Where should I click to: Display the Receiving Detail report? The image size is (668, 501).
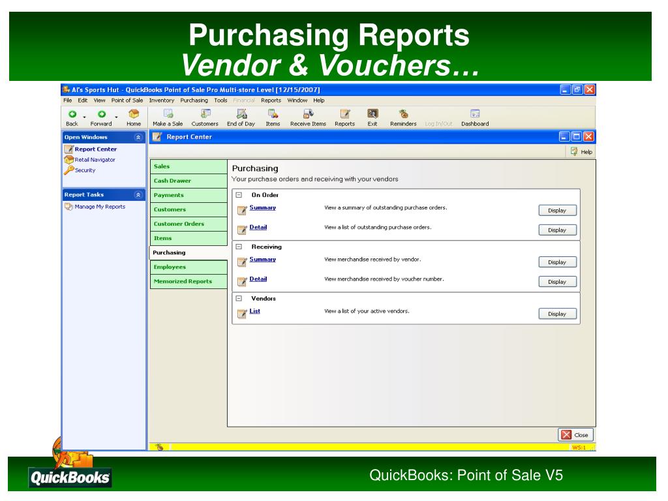point(557,282)
